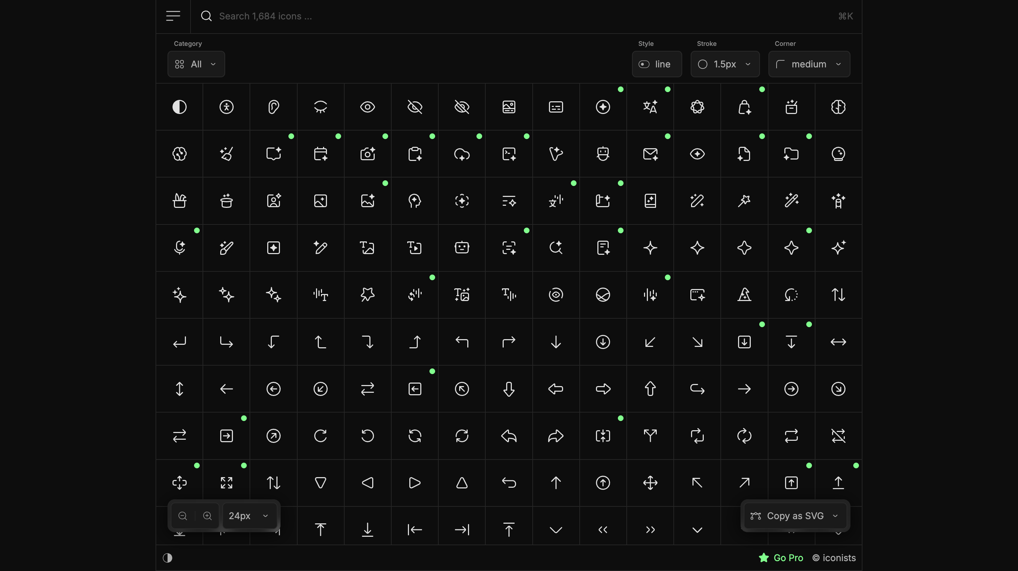Open the Category All dropdown
1018x571 pixels.
(x=196, y=64)
